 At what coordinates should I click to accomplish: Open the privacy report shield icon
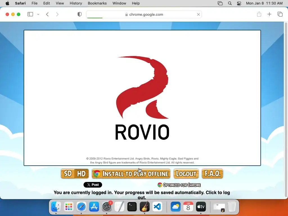pyautogui.click(x=79, y=14)
